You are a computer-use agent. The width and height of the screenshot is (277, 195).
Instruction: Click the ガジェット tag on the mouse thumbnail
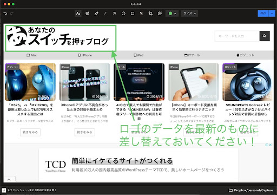[12, 67]
